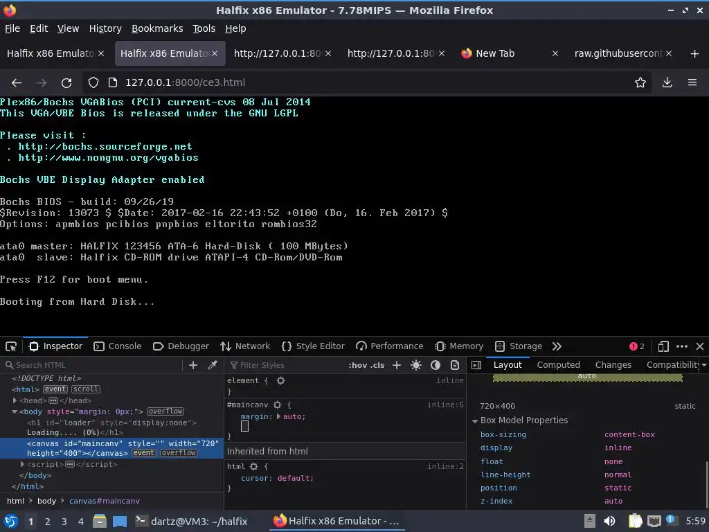This screenshot has height=532, width=709.
Task: Click overflow badge on body element
Action: [165, 411]
